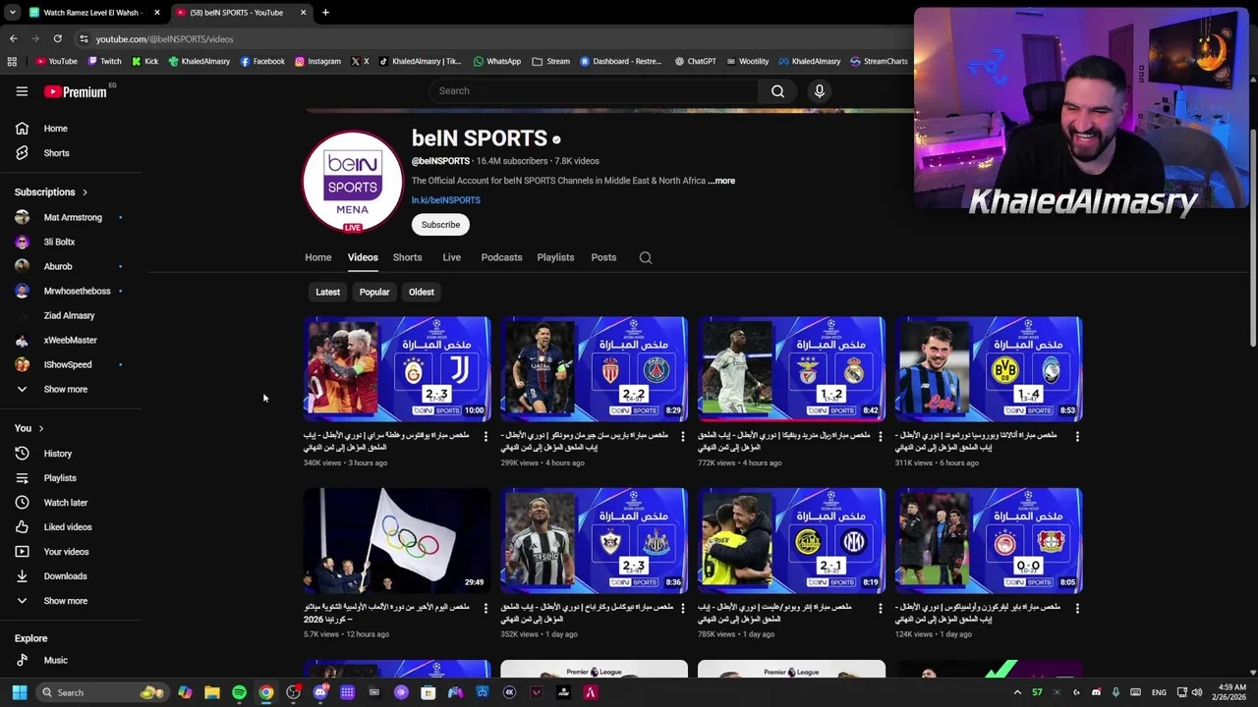Click the browser address bar URL
The height and width of the screenshot is (707, 1258).
[x=164, y=38]
